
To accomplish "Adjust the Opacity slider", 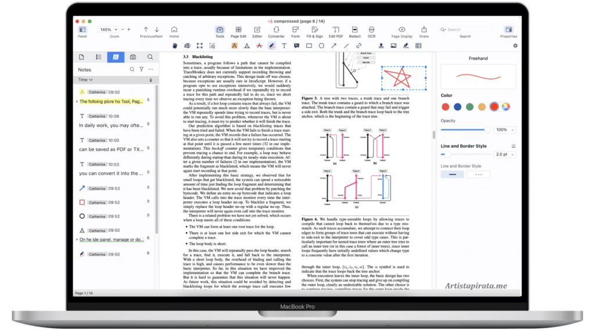I will coord(465,129).
